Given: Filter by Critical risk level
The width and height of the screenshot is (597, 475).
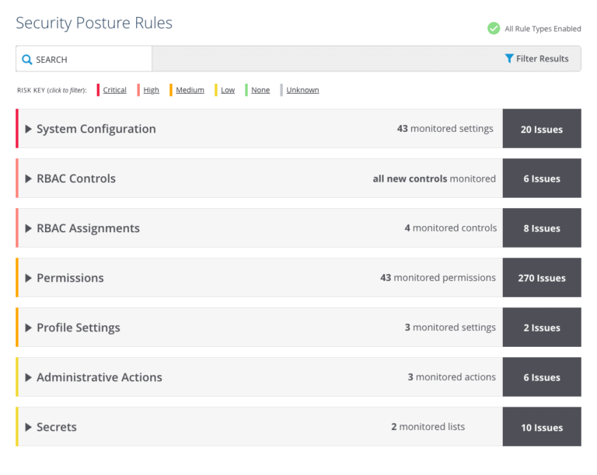Looking at the screenshot, I should pyautogui.click(x=114, y=90).
